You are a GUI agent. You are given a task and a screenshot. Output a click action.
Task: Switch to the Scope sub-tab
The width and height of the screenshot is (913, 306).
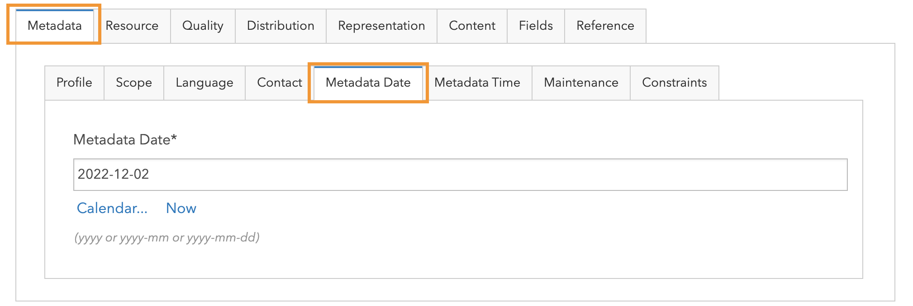pos(133,83)
